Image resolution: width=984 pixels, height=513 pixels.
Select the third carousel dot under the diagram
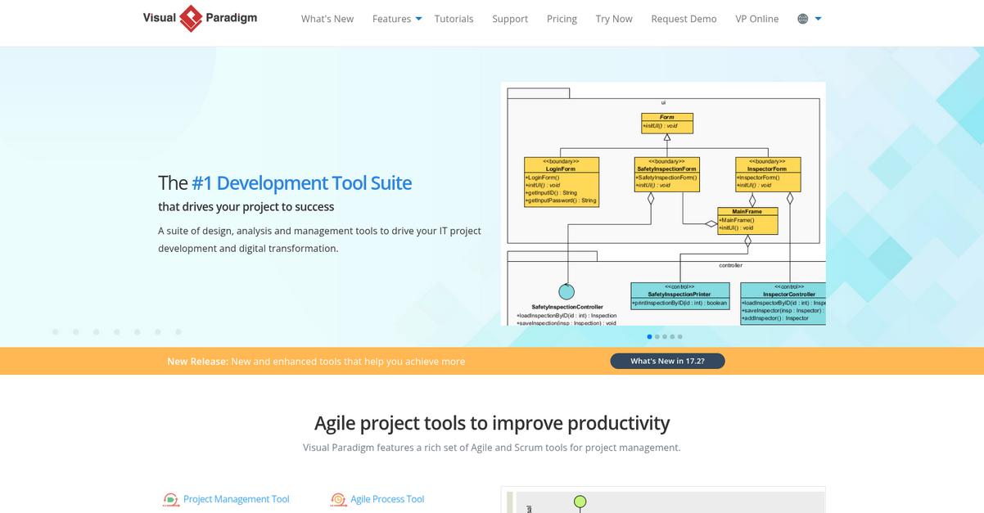665,336
